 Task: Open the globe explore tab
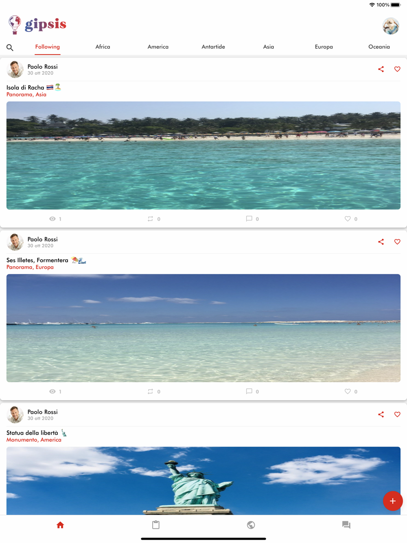click(x=251, y=525)
